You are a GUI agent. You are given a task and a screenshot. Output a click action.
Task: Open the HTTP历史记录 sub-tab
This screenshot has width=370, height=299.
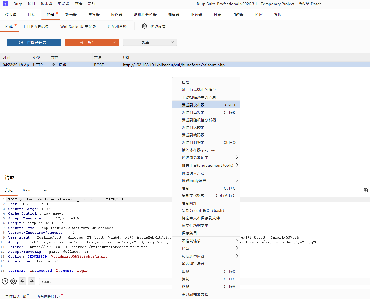click(x=36, y=26)
